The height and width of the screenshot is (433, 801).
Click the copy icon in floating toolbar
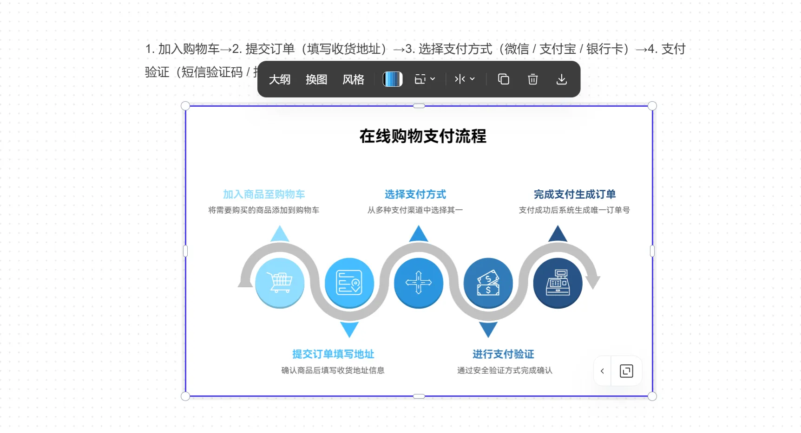pos(504,79)
